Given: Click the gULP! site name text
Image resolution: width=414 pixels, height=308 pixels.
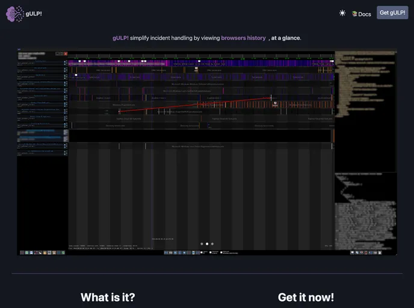Looking at the screenshot, I should coord(34,14).
